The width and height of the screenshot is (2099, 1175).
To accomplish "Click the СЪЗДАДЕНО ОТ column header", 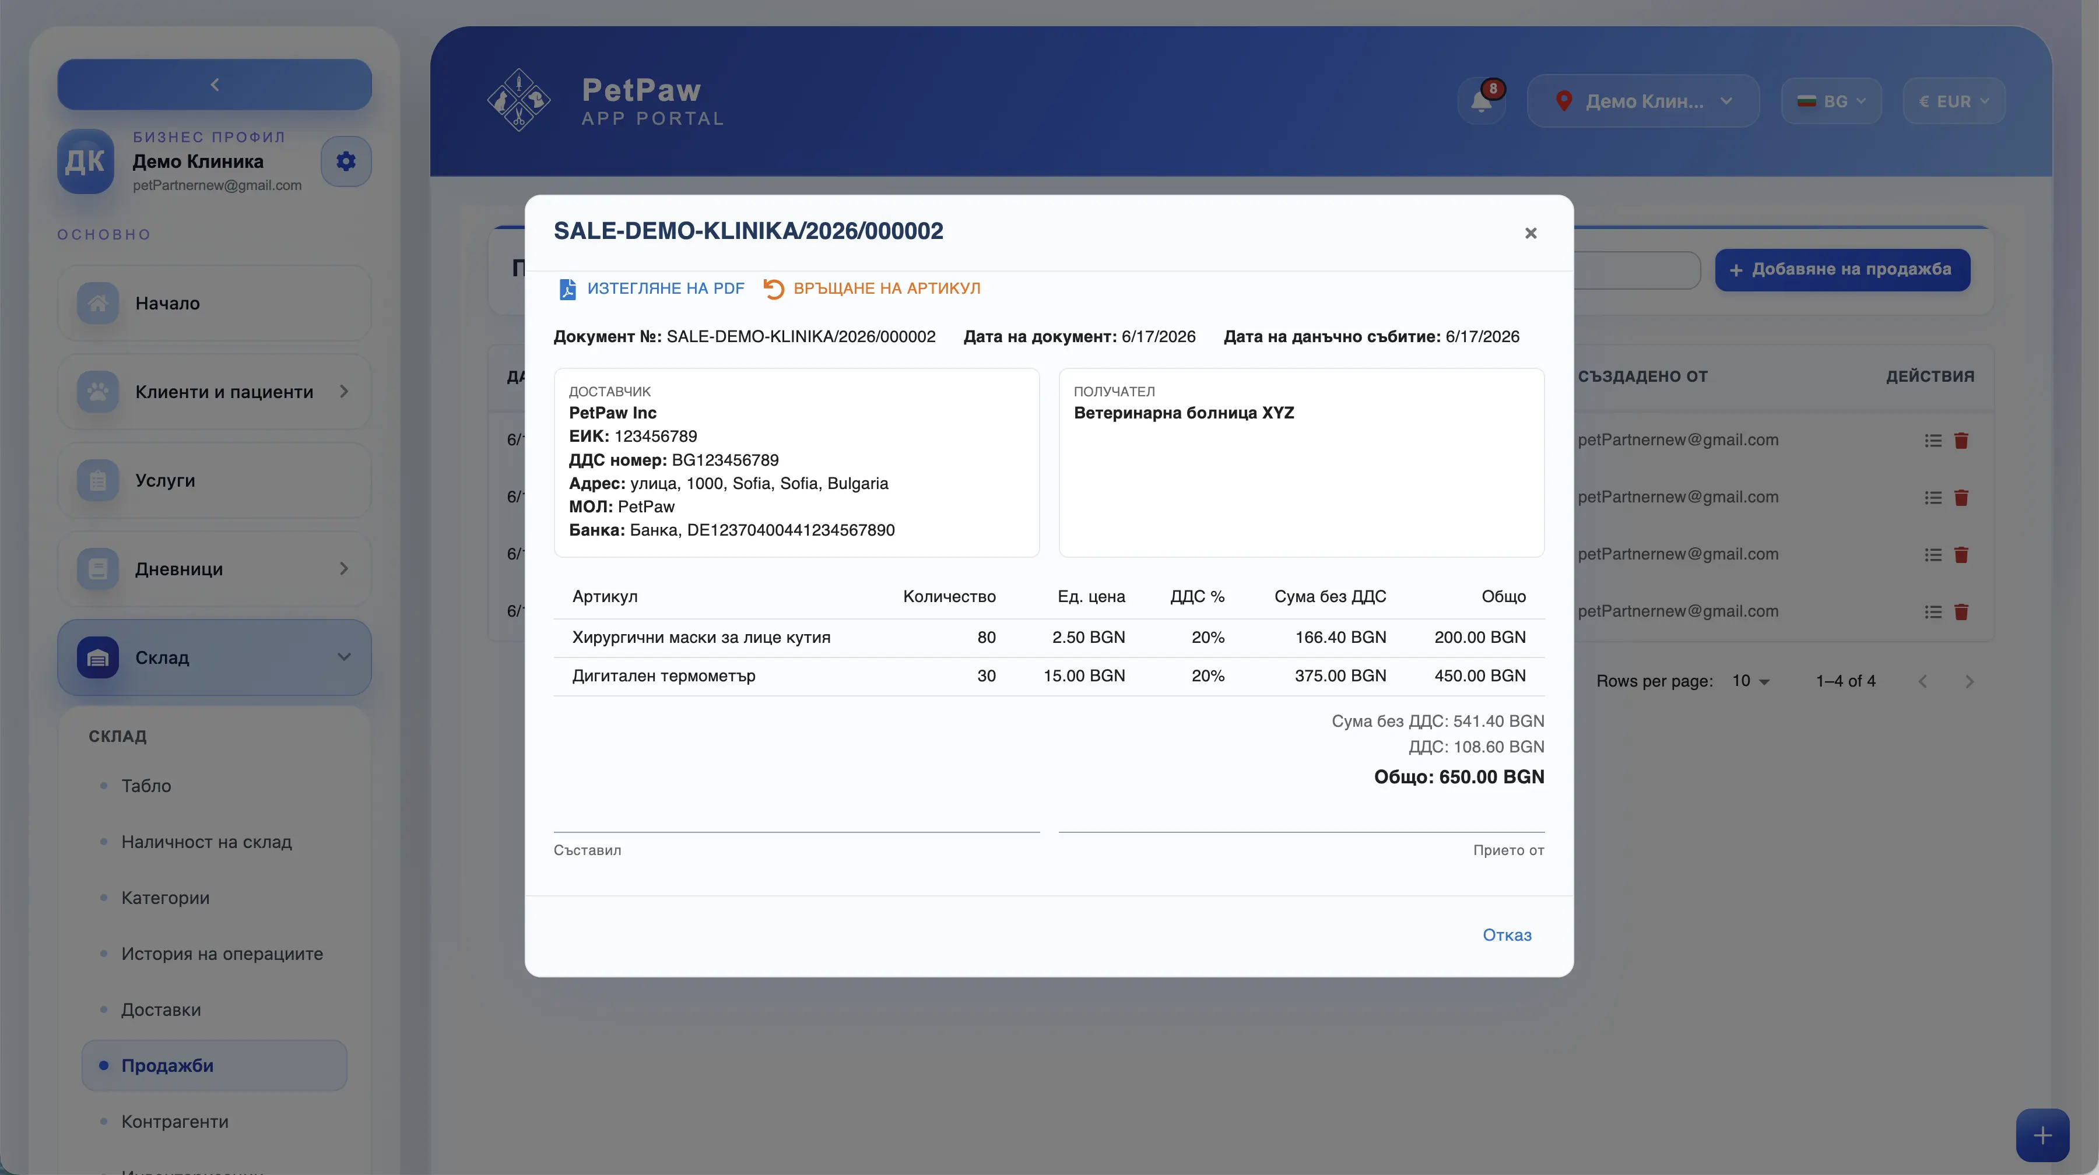I will pos(1642,376).
